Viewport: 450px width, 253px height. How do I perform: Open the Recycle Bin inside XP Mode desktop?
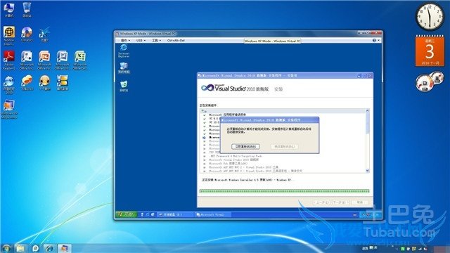click(x=124, y=86)
